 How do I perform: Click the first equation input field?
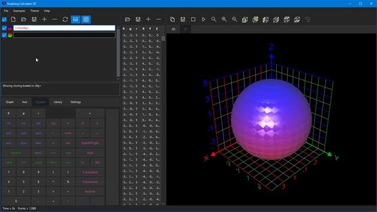[x=64, y=28]
